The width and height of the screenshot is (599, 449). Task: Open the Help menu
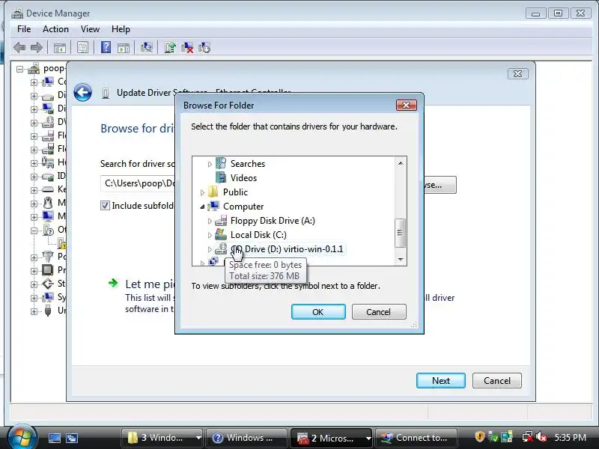point(121,29)
